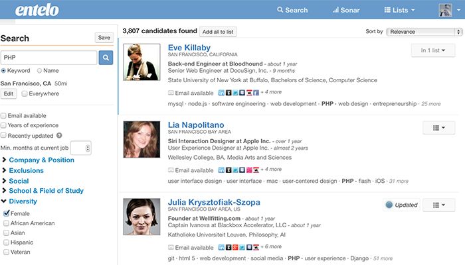Click the Entelo logo

(x=39, y=11)
